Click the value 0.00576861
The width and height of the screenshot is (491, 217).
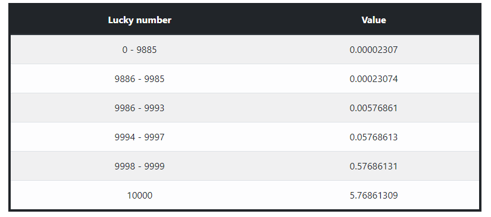click(374, 108)
